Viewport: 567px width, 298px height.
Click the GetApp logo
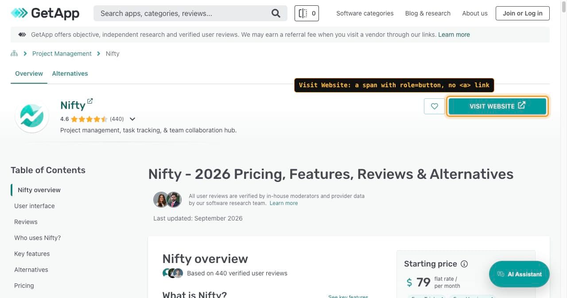45,13
